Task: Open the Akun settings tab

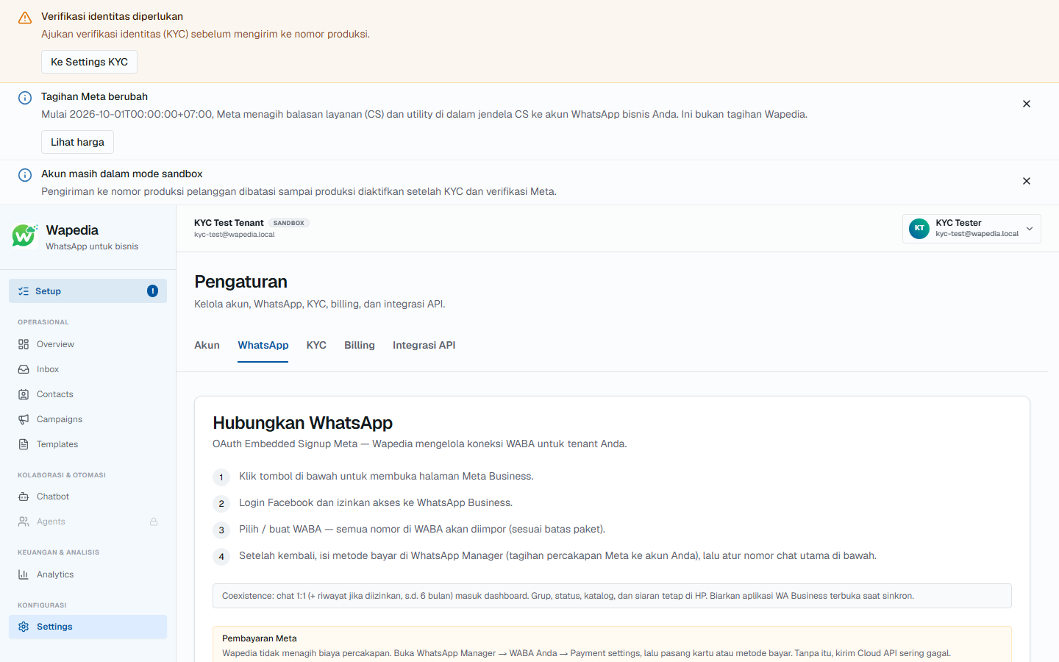Action: [x=207, y=345]
